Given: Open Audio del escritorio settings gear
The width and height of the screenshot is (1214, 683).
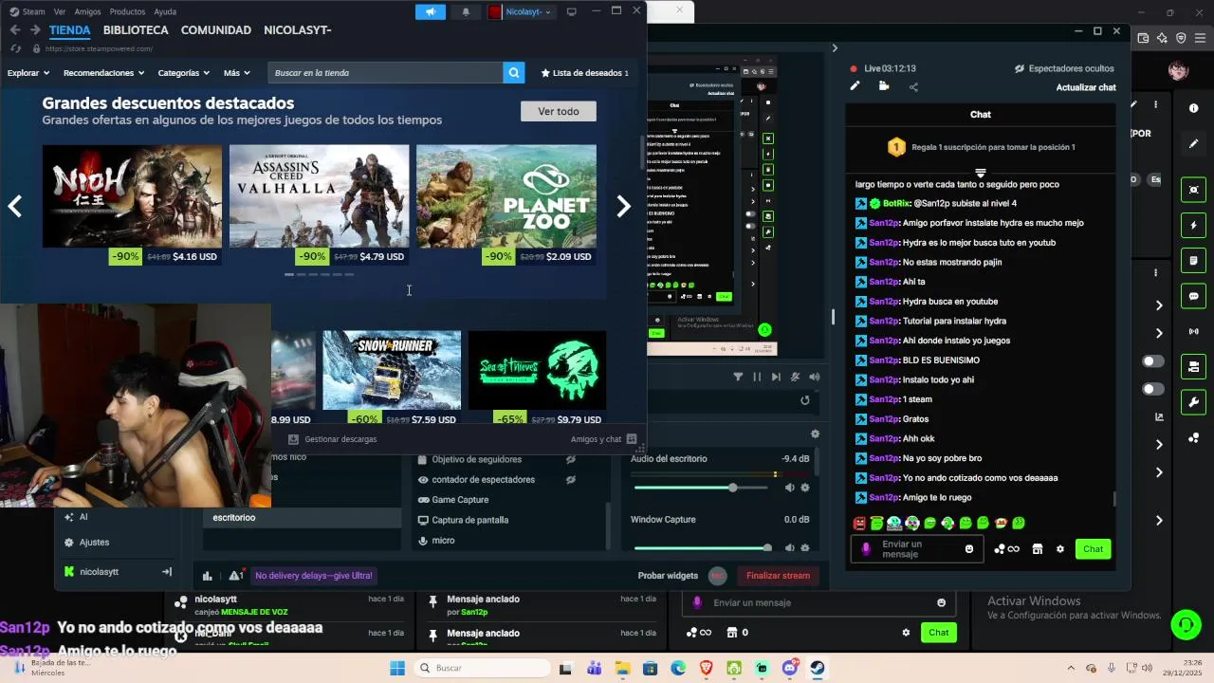Looking at the screenshot, I should coord(805,488).
